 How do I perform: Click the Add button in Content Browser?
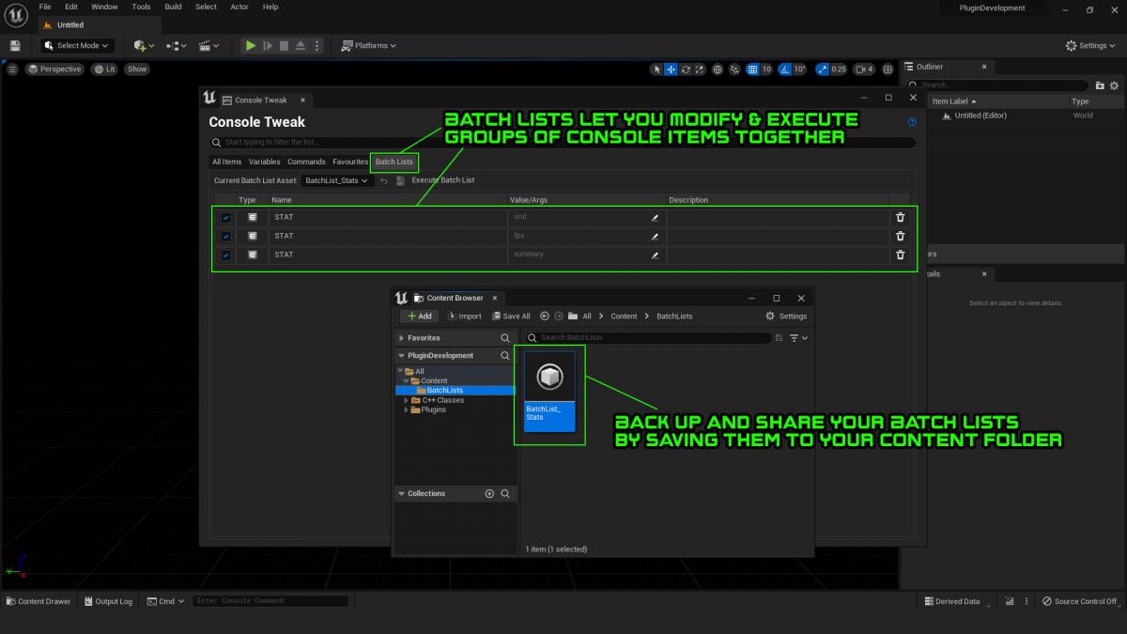pos(419,317)
